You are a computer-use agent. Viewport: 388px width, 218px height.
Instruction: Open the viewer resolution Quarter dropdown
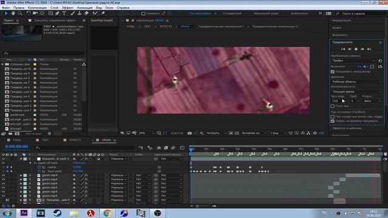[216, 133]
